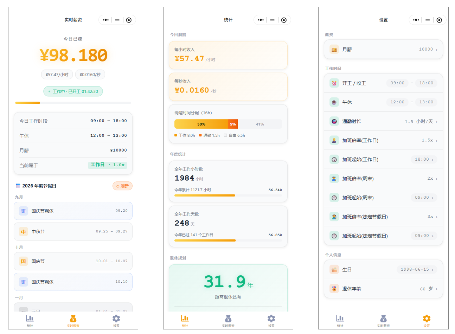Tap the 刷新 button for holidays
The width and height of the screenshot is (455, 334).
pos(122,186)
